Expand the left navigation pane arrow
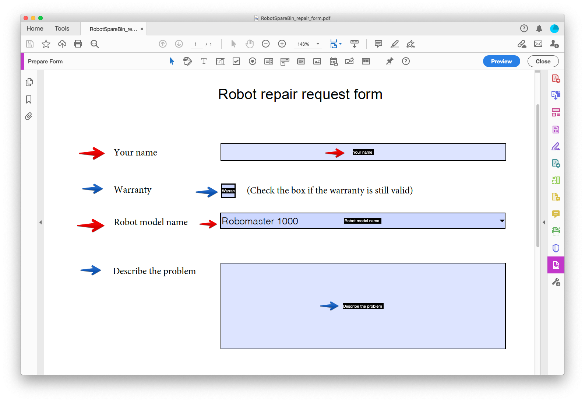585x402 pixels. point(40,222)
